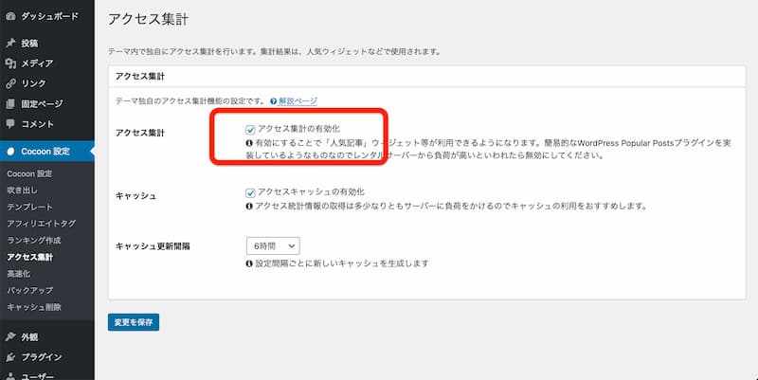Screen dimensions: 758x380
Task: Click info icon beside 設定間隔ごとに text
Action: pyautogui.click(x=249, y=263)
